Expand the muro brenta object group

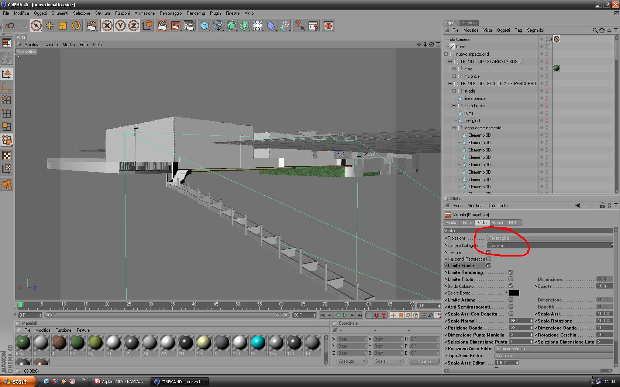(454, 106)
